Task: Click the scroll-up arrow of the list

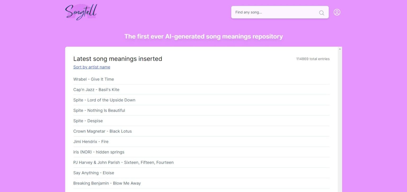Action: [340, 49]
